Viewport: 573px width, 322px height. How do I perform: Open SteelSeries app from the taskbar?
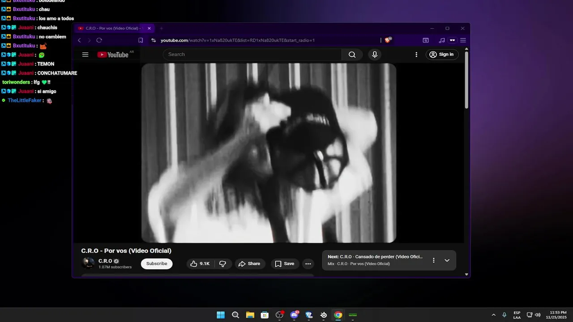point(324,315)
